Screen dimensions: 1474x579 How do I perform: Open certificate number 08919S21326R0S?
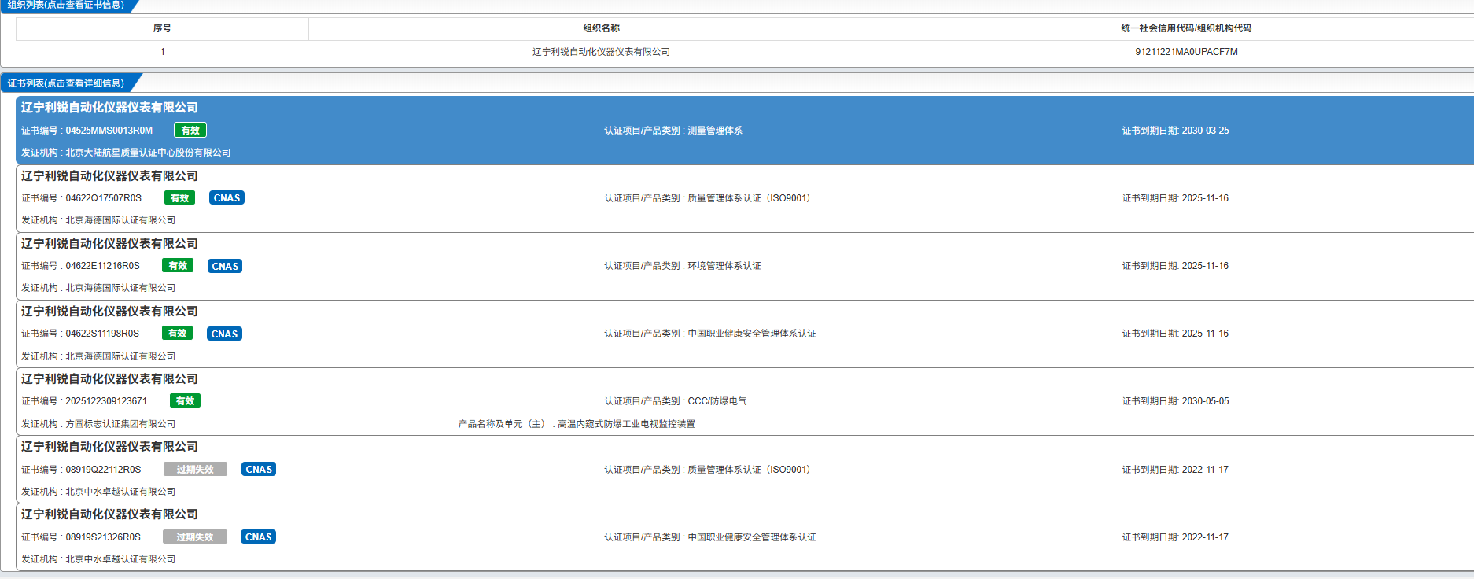tap(103, 537)
